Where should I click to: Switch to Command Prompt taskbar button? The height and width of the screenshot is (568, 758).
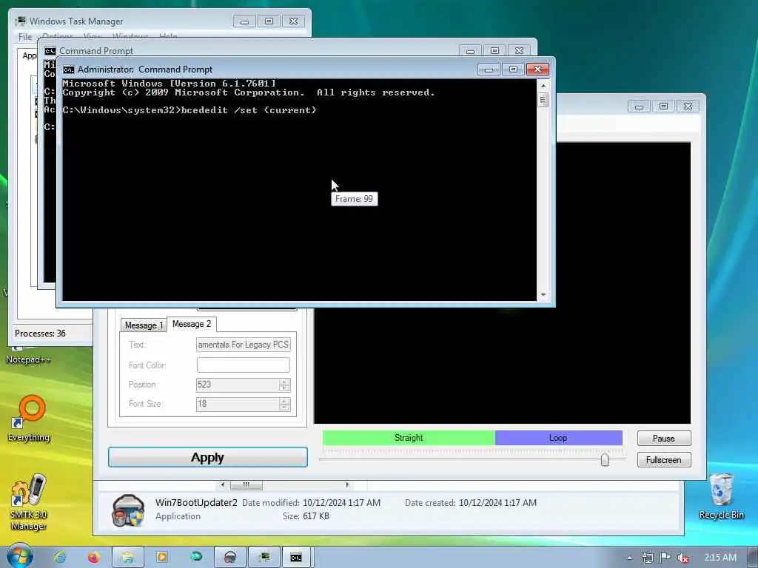pyautogui.click(x=297, y=558)
